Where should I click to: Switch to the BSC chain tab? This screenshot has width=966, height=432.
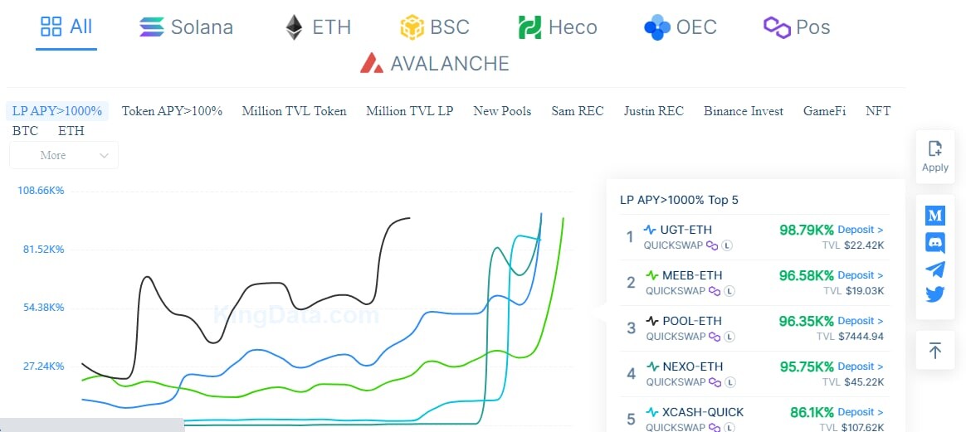[x=435, y=27]
